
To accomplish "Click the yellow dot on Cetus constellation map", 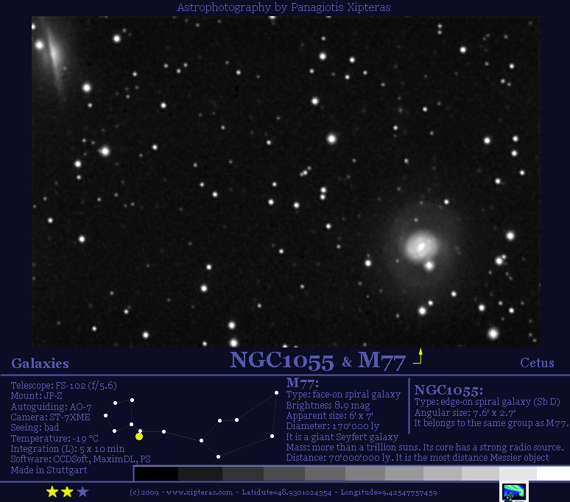I will tap(139, 436).
